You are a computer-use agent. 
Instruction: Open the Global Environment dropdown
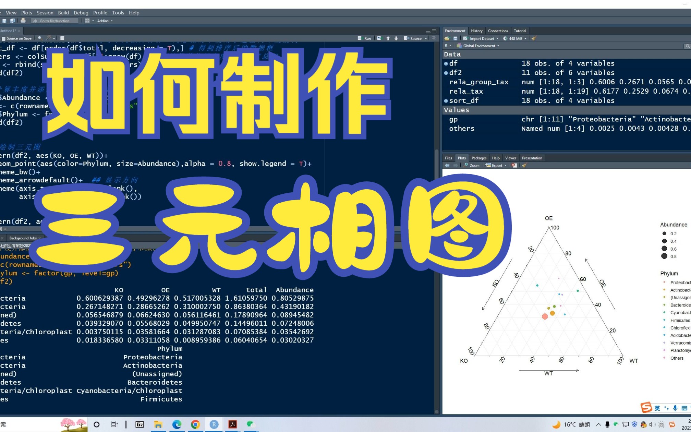(x=477, y=46)
